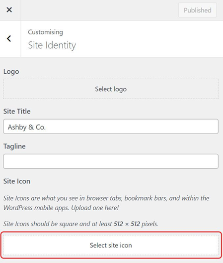This screenshot has width=223, height=263.
Task: Focus the Site Title input field
Action: (111, 127)
